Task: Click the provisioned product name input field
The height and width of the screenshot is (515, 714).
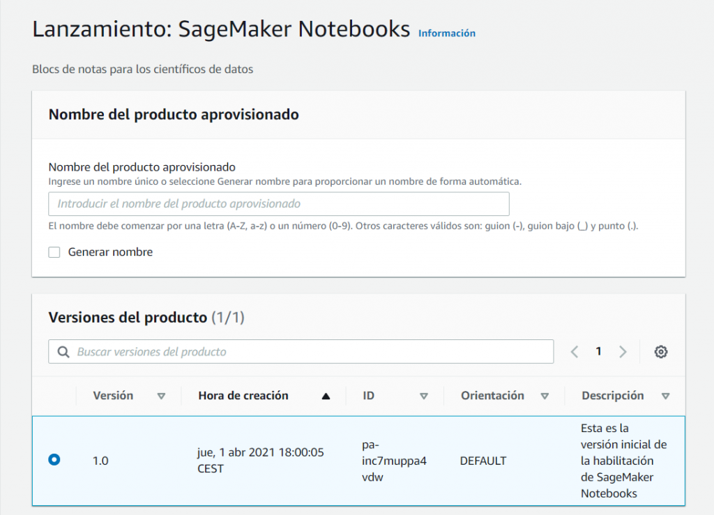Action: tap(278, 203)
